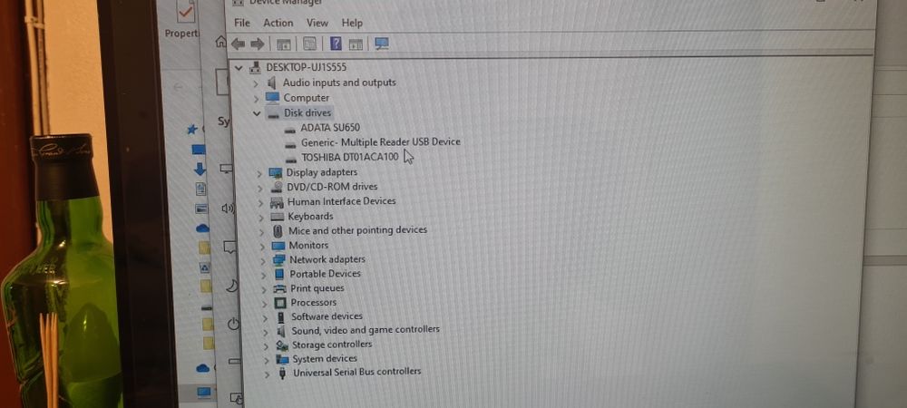This screenshot has height=408, width=907.
Task: Toggle the Show/Hide Action Pane toolbar icon
Action: [356, 44]
